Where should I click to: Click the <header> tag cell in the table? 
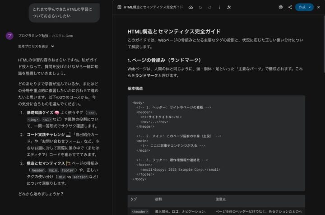click(139, 212)
